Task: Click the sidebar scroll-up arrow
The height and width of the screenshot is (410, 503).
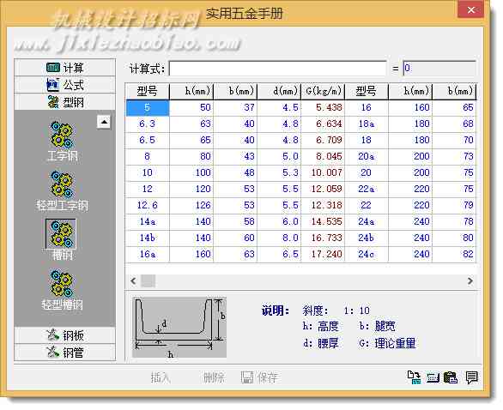Action: coord(104,122)
